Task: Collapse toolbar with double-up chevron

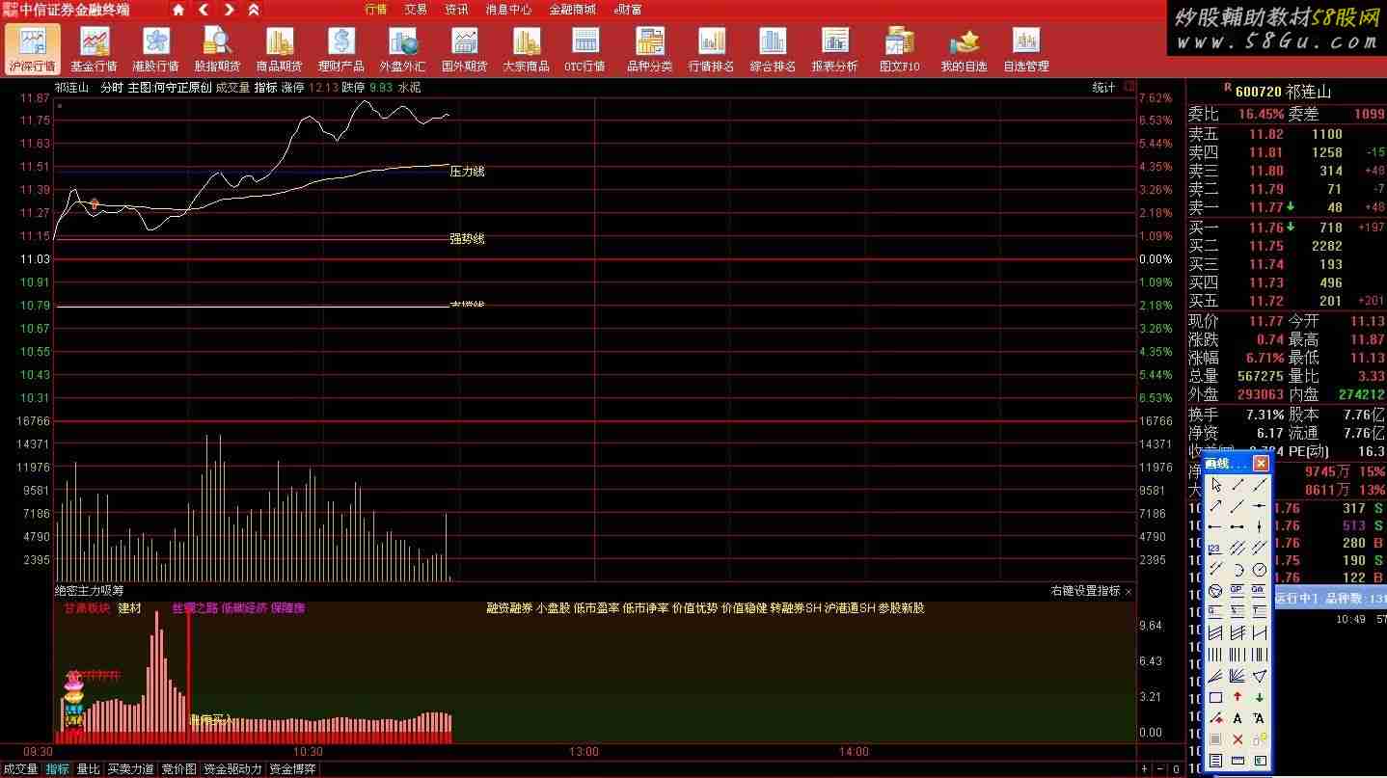Action: [254, 10]
